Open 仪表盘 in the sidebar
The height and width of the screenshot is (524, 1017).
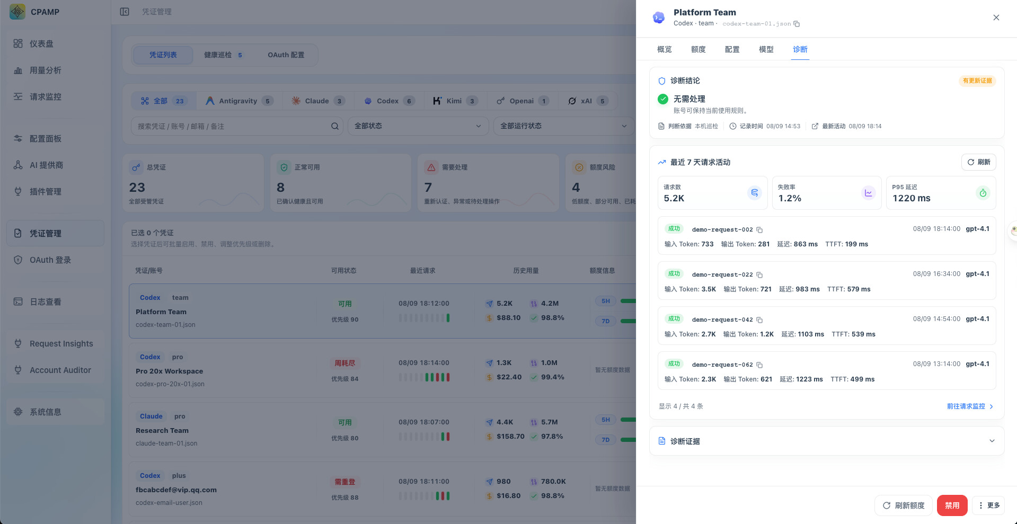point(55,43)
